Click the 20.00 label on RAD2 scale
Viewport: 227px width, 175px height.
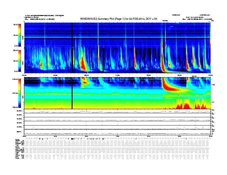[x=15, y=35]
